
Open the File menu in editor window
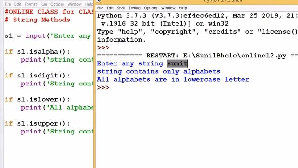(8, 4)
